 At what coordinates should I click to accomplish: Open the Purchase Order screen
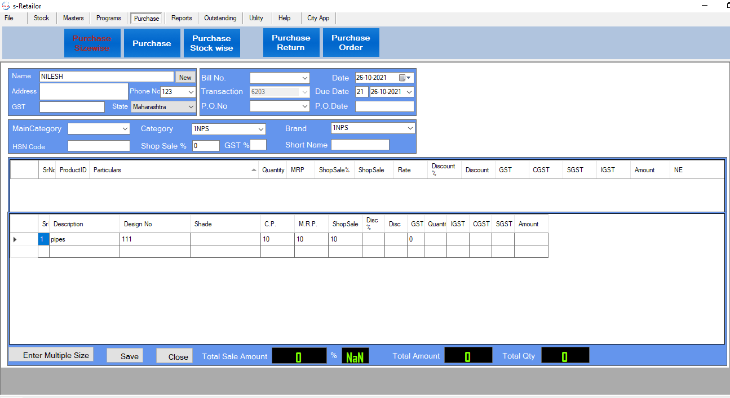[351, 43]
